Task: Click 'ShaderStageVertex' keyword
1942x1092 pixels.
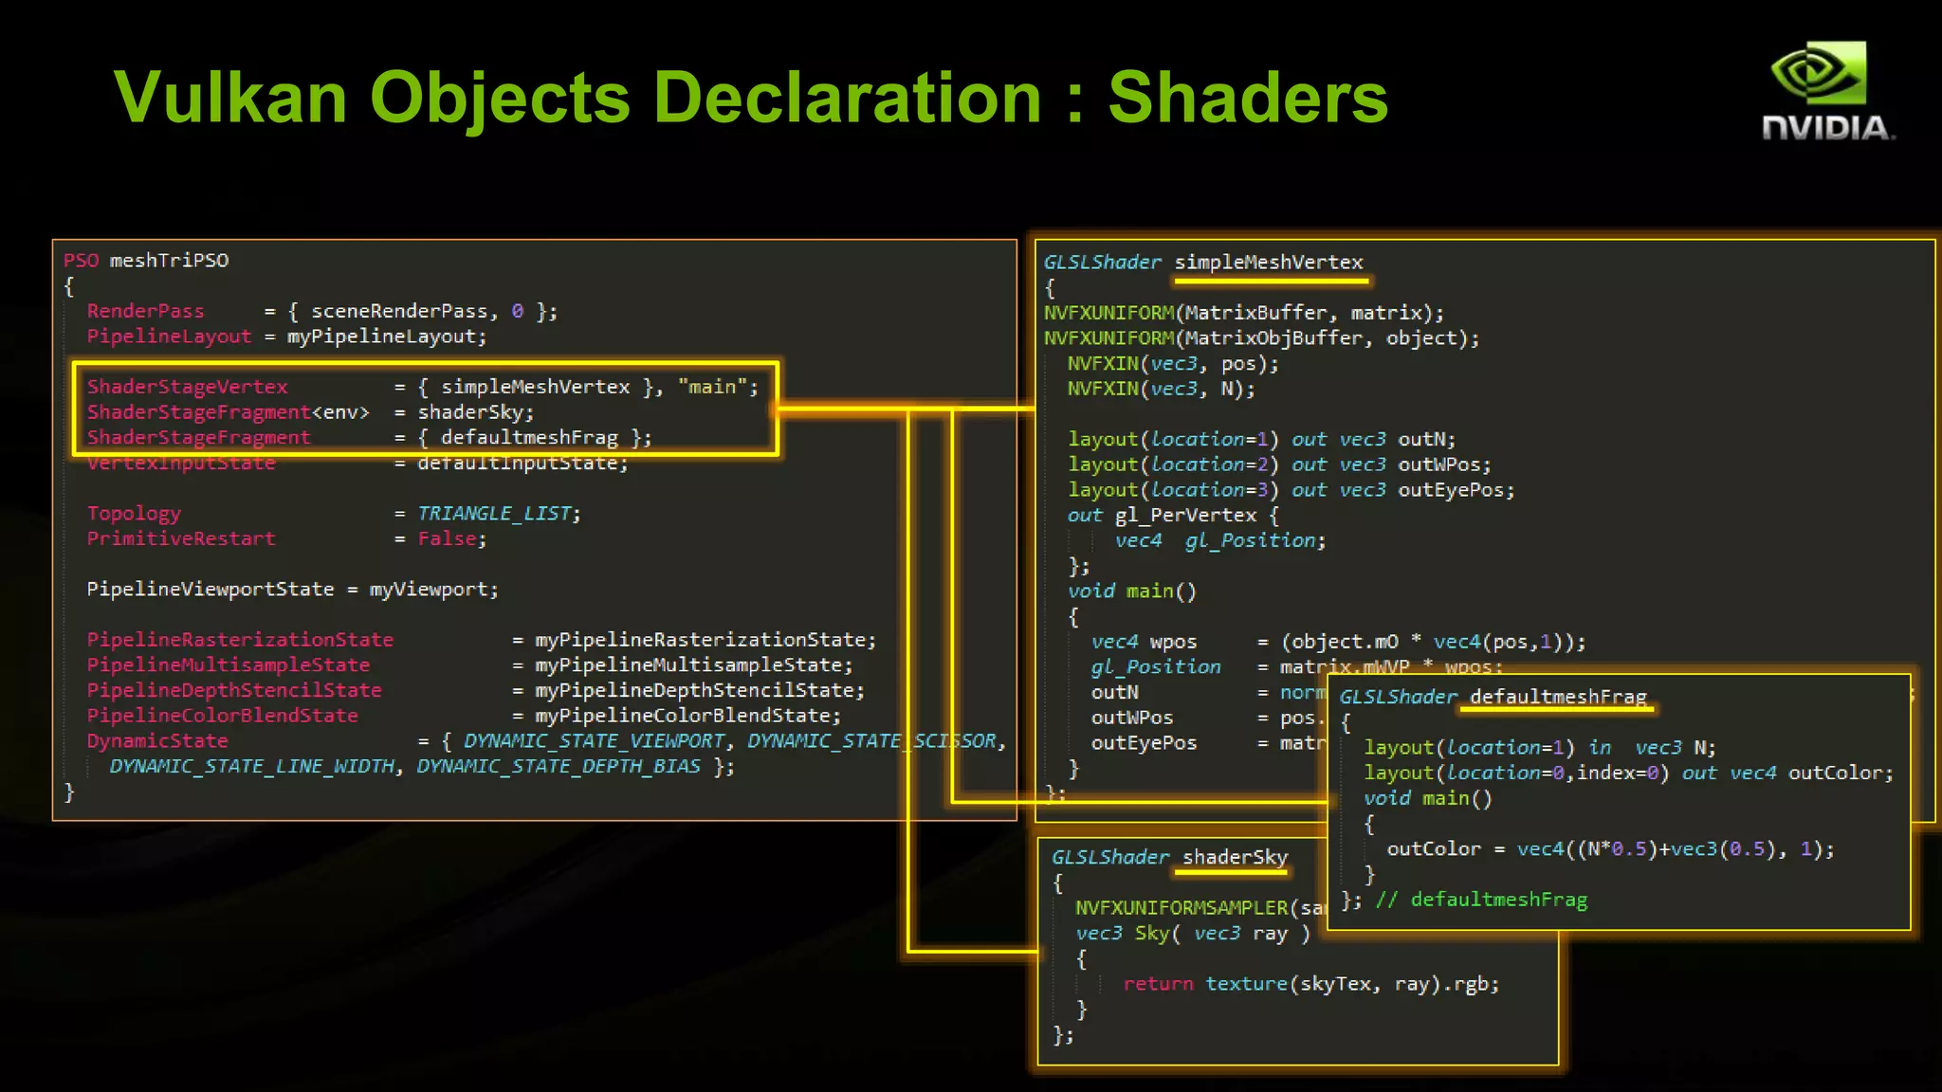Action: 187,387
